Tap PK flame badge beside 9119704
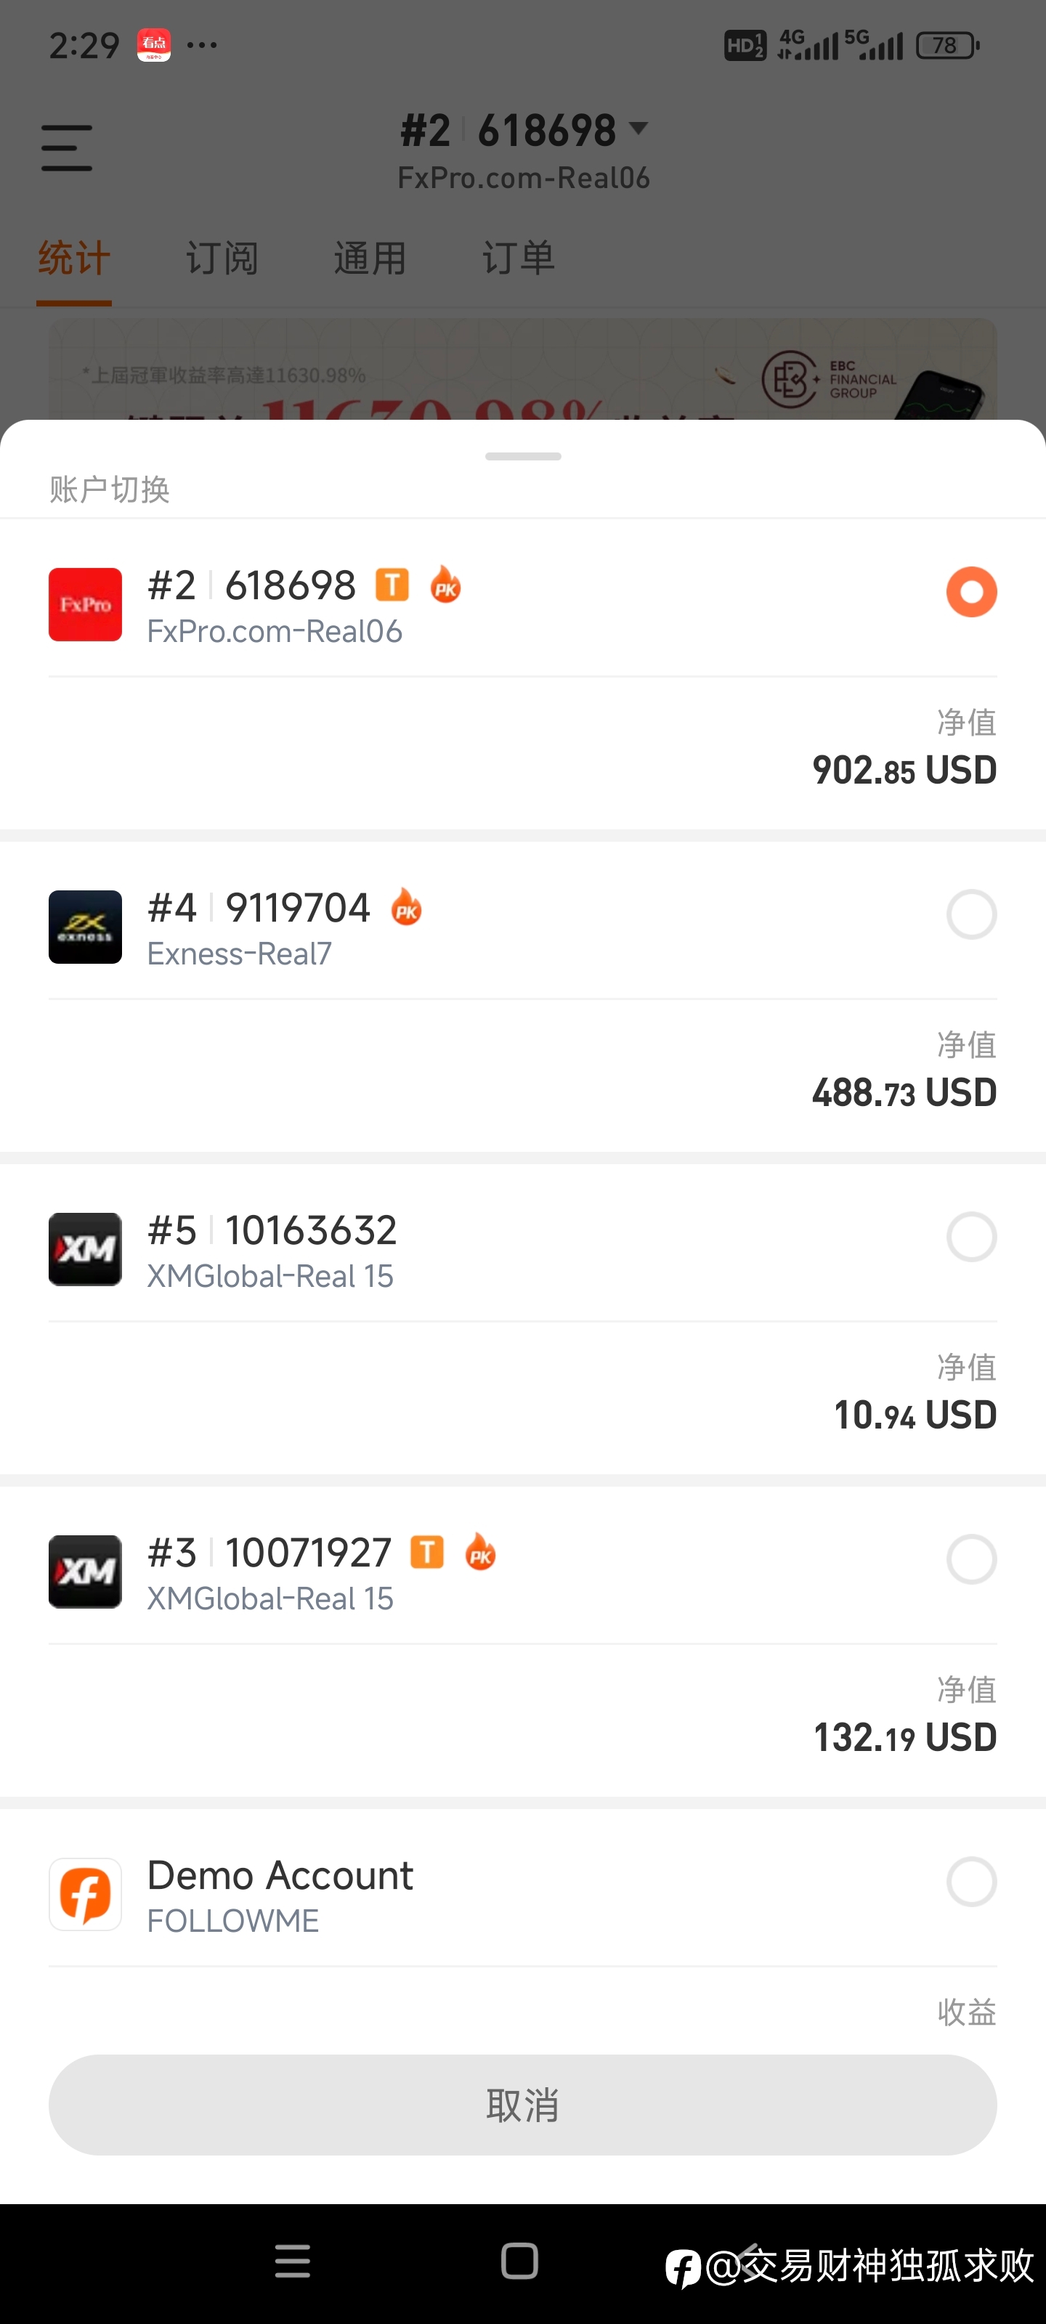The image size is (1046, 2324). tap(406, 906)
